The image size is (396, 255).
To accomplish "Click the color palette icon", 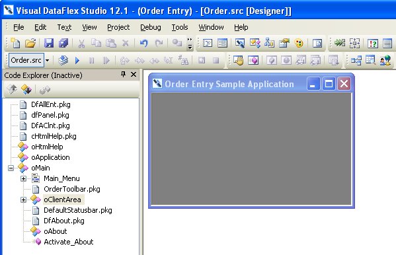I will (x=299, y=43).
